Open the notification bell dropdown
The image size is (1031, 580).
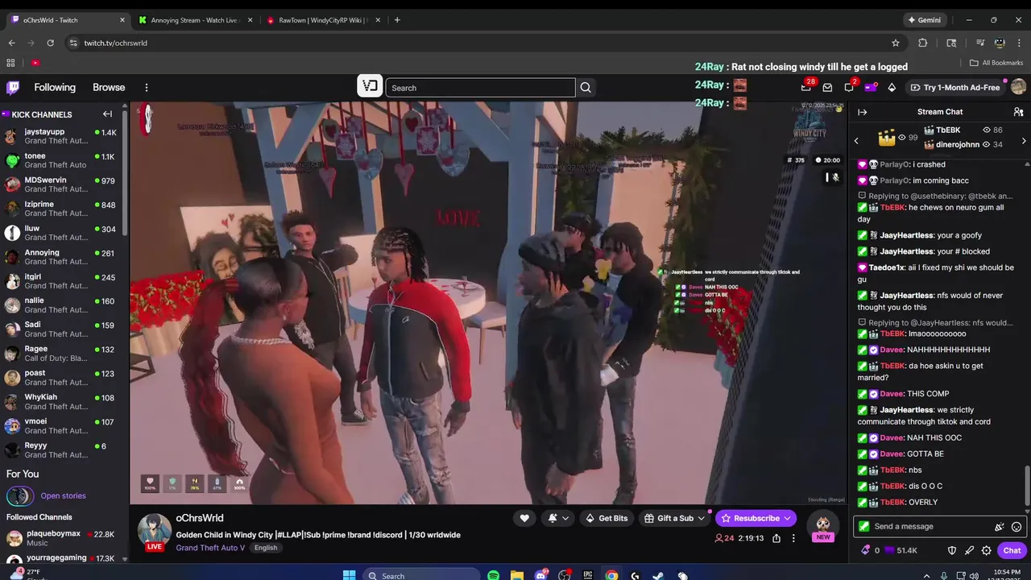tap(558, 518)
